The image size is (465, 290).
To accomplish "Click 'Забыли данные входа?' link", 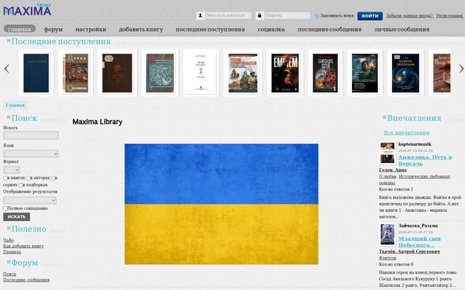I will pos(409,15).
